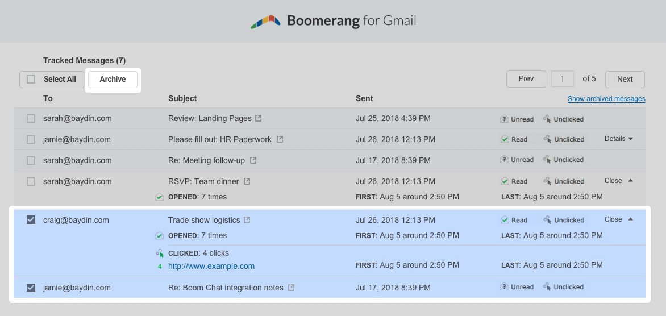This screenshot has width=666, height=316.
Task: Uncheck the craig@baydin.com message checkbox
Action: point(31,220)
